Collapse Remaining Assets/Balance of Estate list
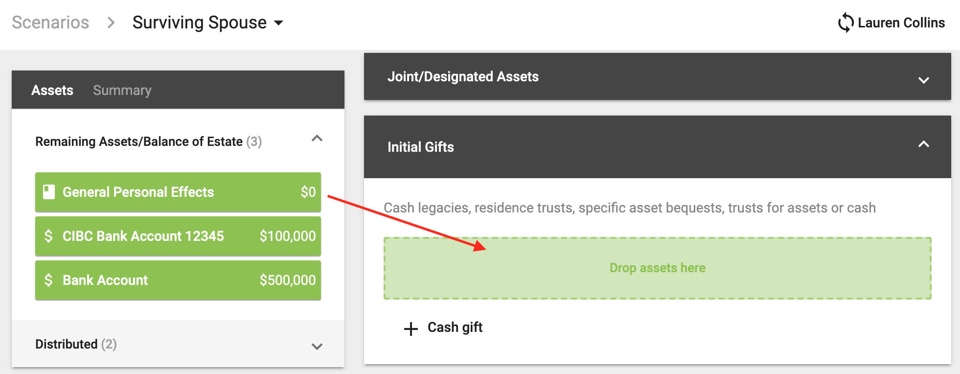960x374 pixels. click(x=317, y=139)
